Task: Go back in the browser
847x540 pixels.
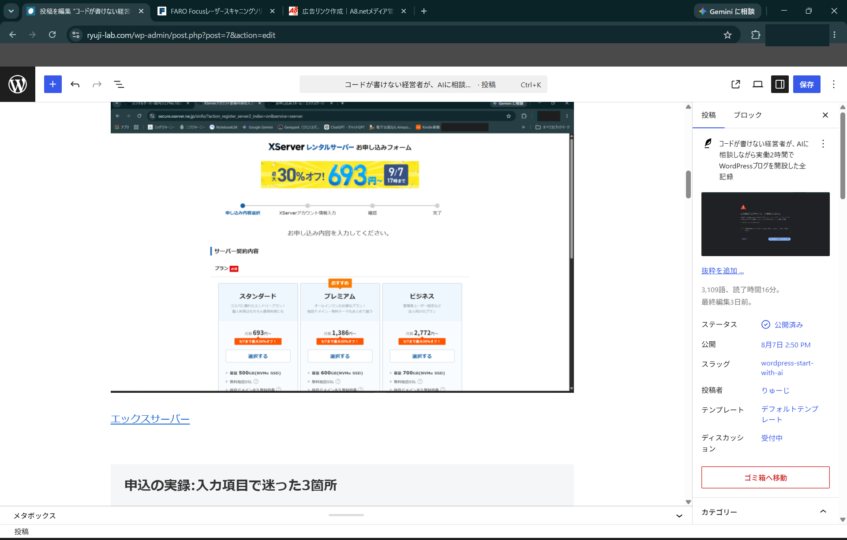Action: coord(13,35)
